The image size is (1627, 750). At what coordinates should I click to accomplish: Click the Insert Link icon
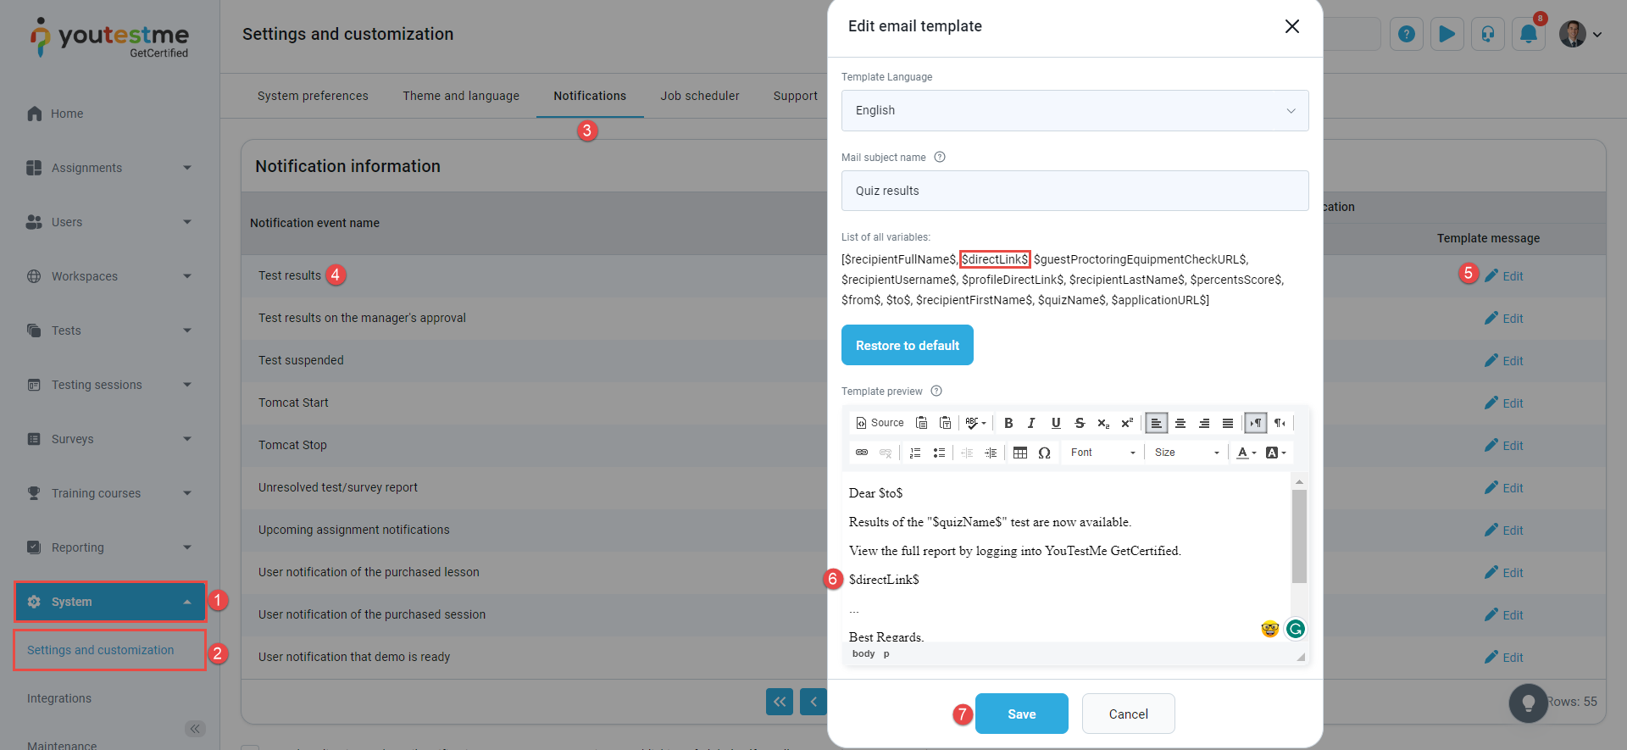pos(862,453)
